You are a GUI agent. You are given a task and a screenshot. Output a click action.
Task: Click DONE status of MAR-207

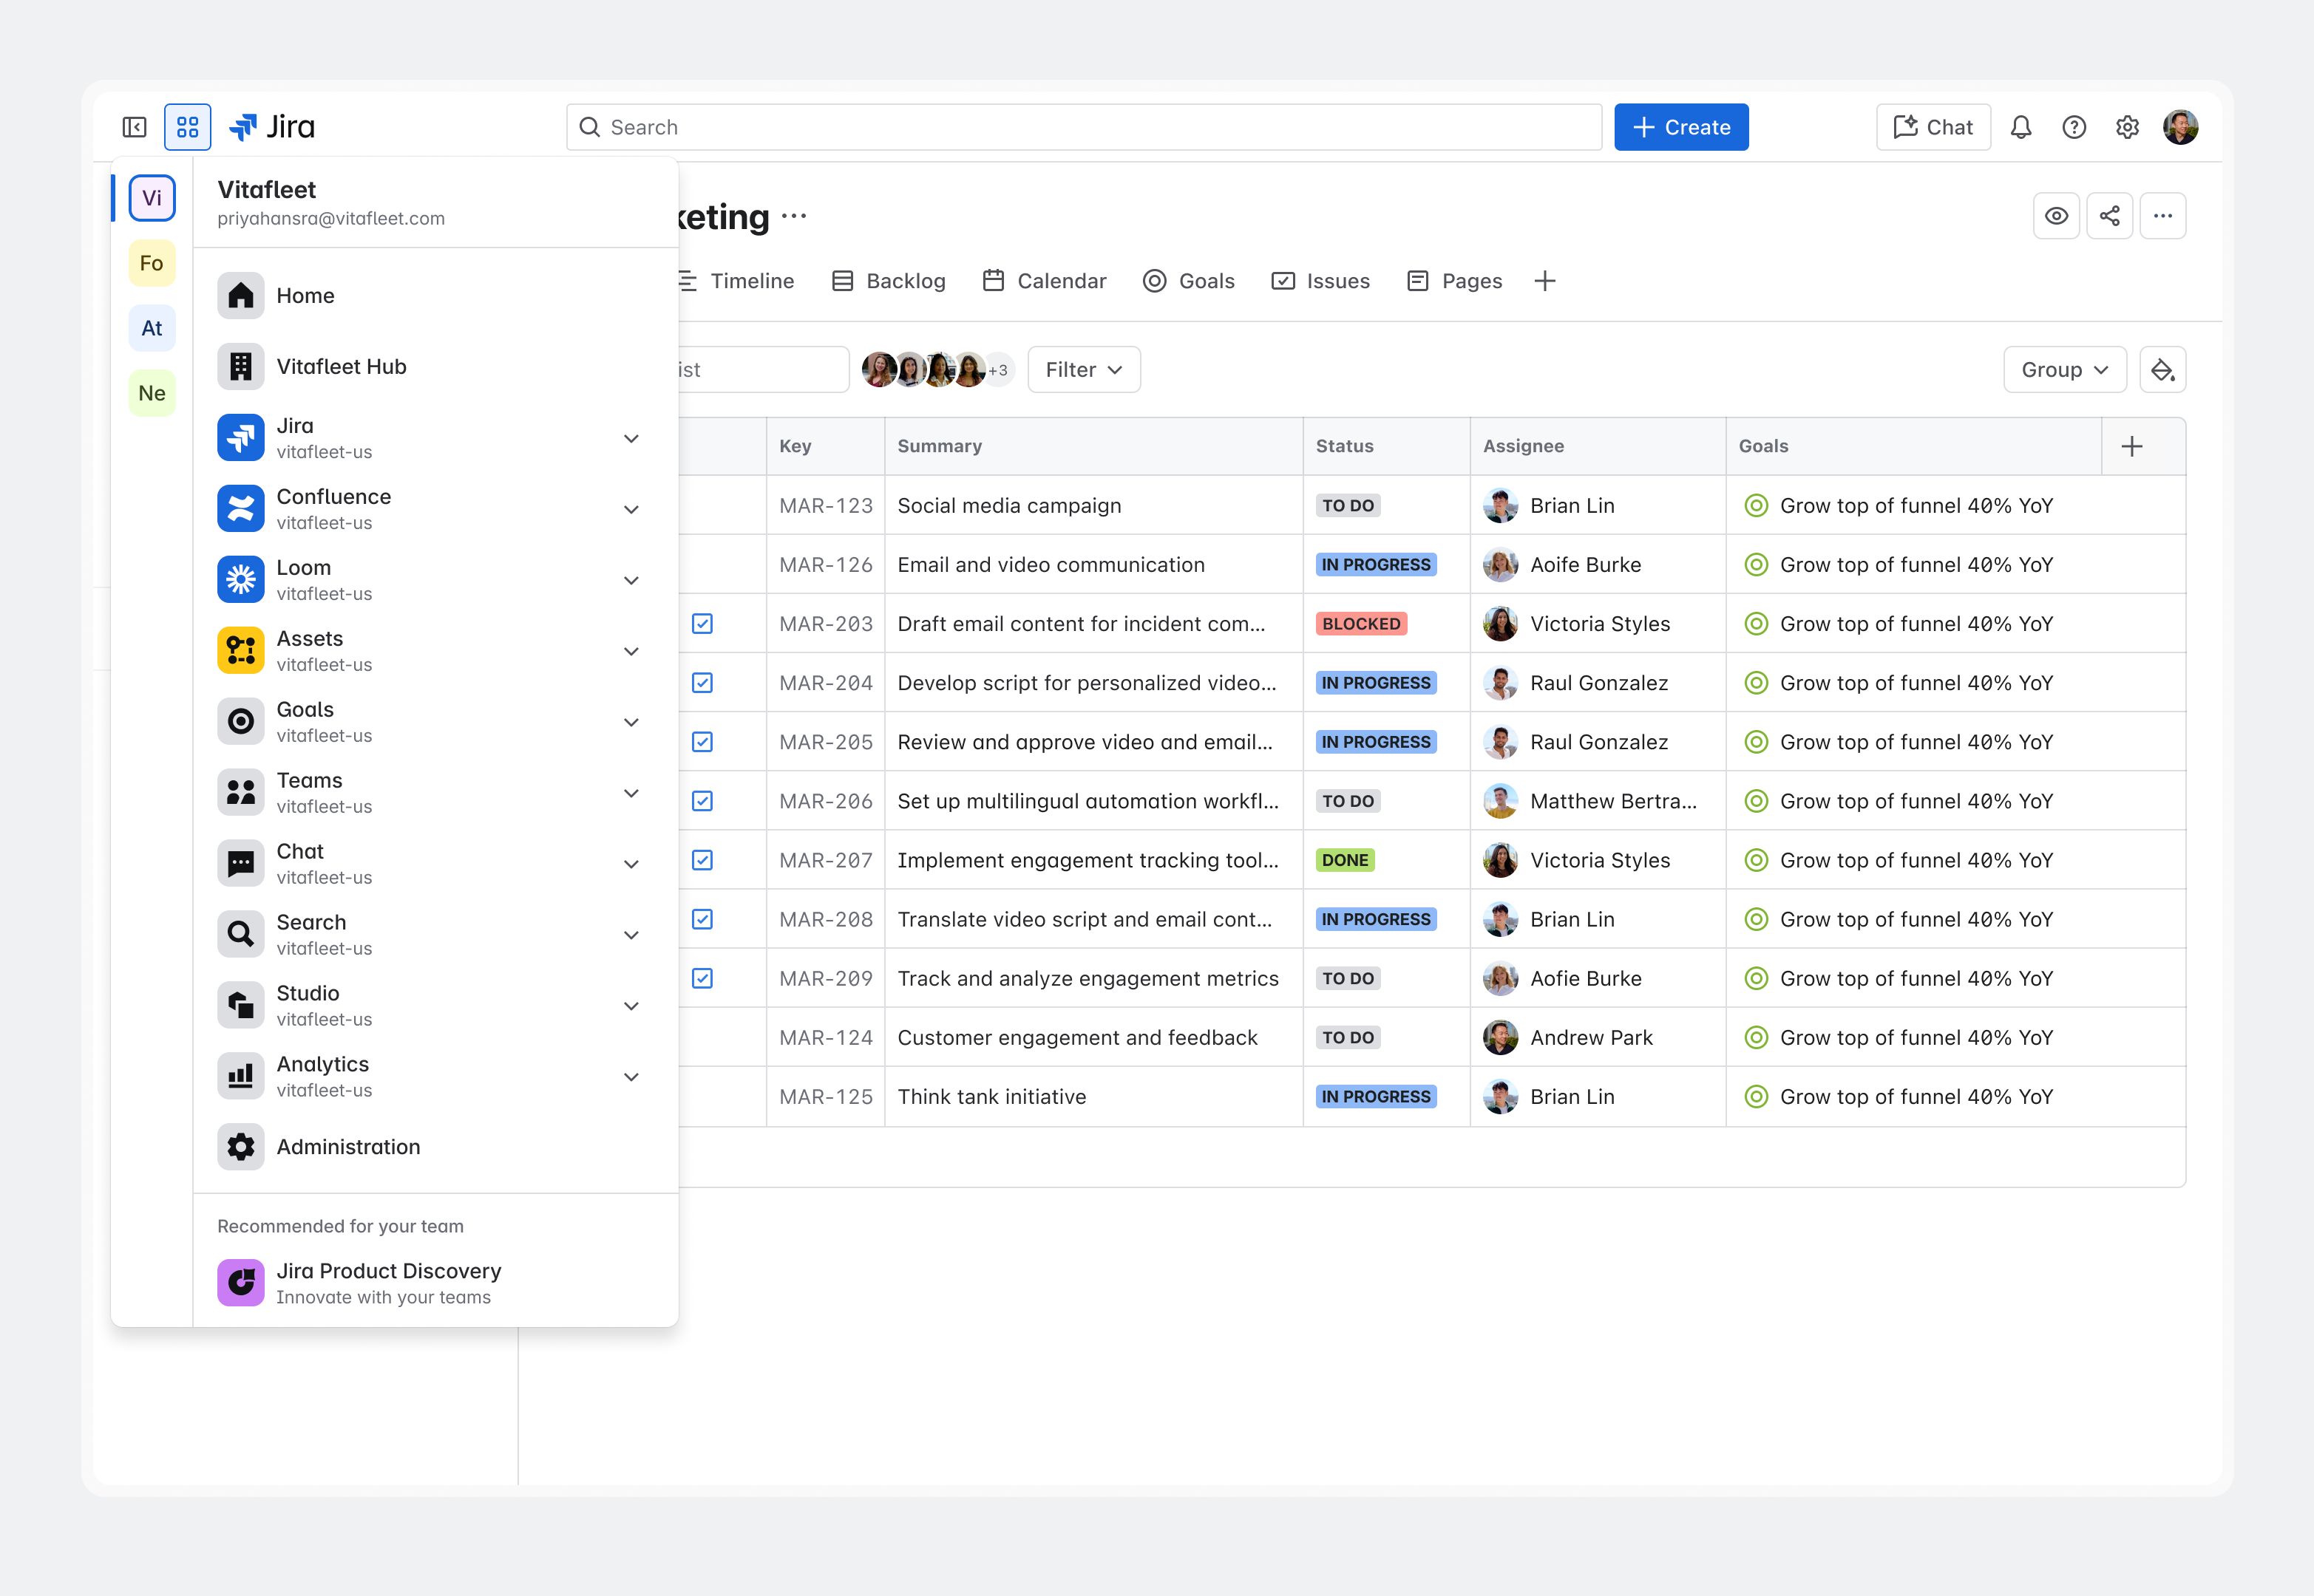(x=1345, y=860)
